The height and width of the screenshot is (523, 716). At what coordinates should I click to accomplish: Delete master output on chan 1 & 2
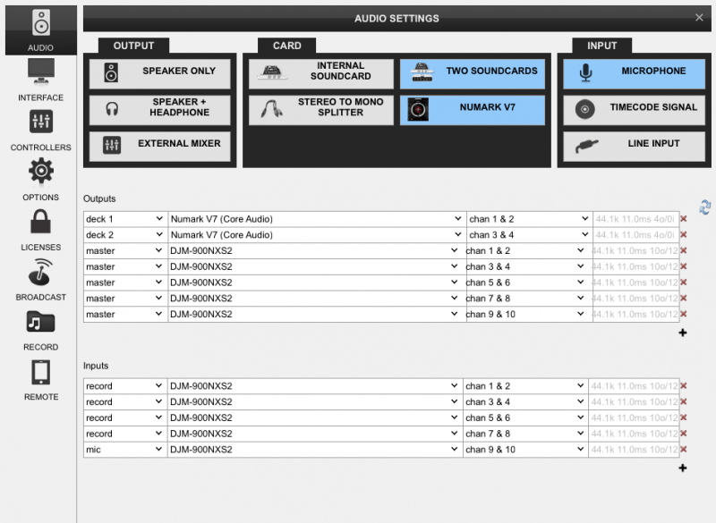point(684,251)
